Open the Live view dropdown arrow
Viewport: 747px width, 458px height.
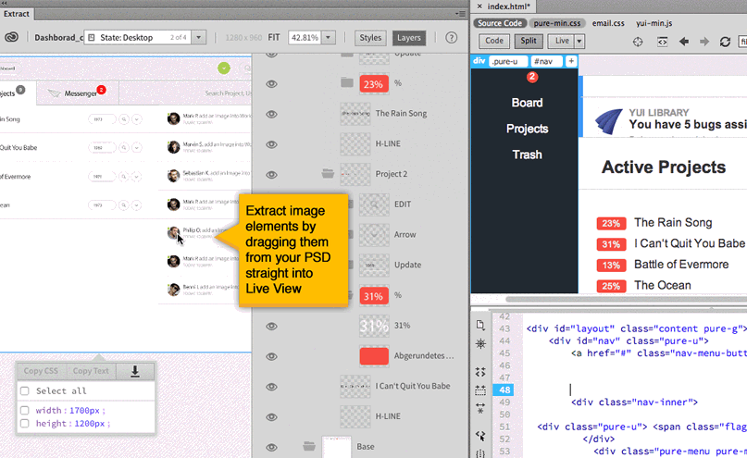(579, 41)
